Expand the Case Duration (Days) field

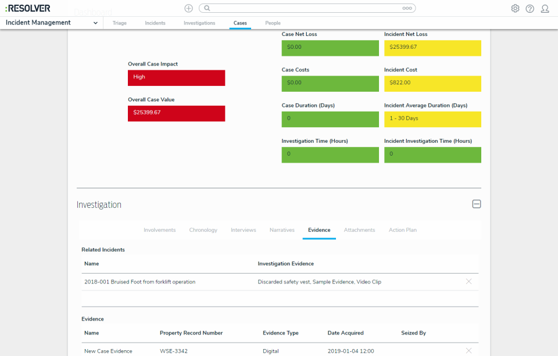pyautogui.click(x=330, y=118)
